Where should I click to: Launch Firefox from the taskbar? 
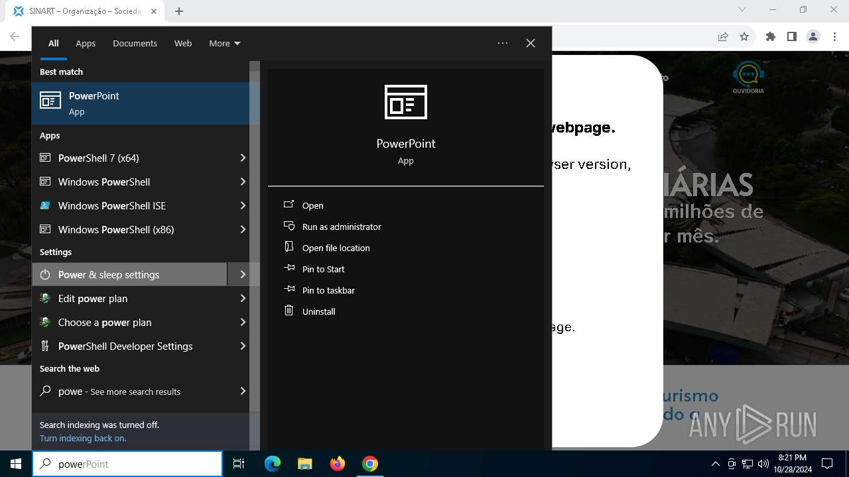tap(338, 464)
